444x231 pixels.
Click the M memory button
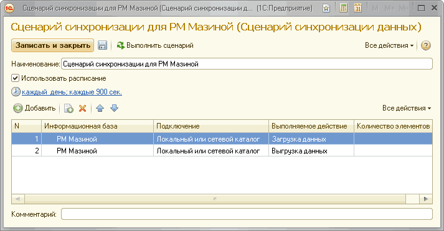point(376,9)
